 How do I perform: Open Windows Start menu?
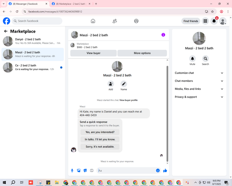click(x=4, y=182)
